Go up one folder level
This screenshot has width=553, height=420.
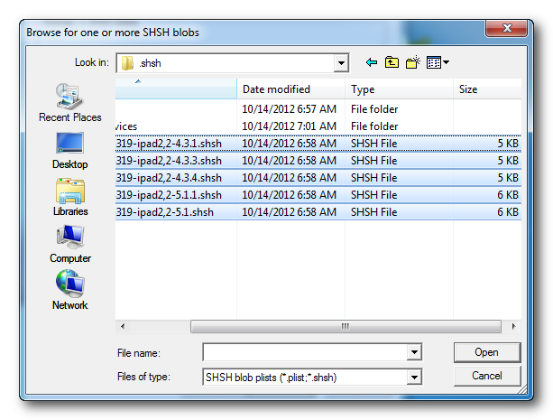[392, 62]
